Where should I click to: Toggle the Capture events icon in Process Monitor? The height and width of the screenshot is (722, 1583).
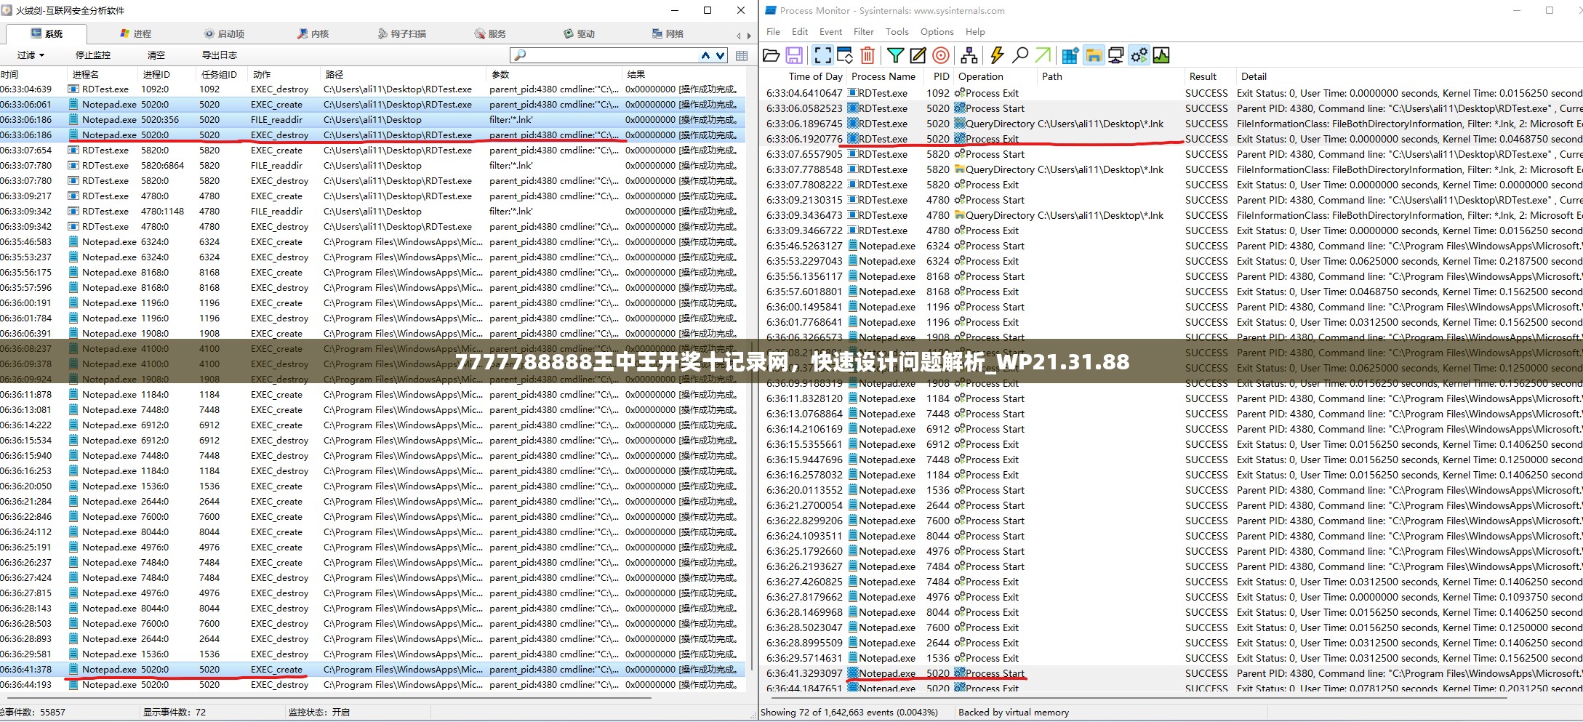click(822, 55)
